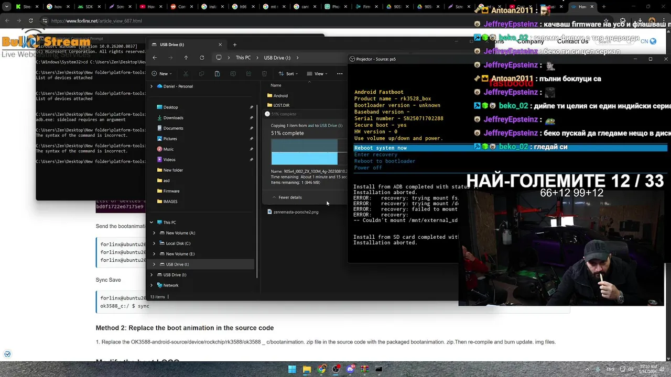Click the Name column header

[276, 85]
